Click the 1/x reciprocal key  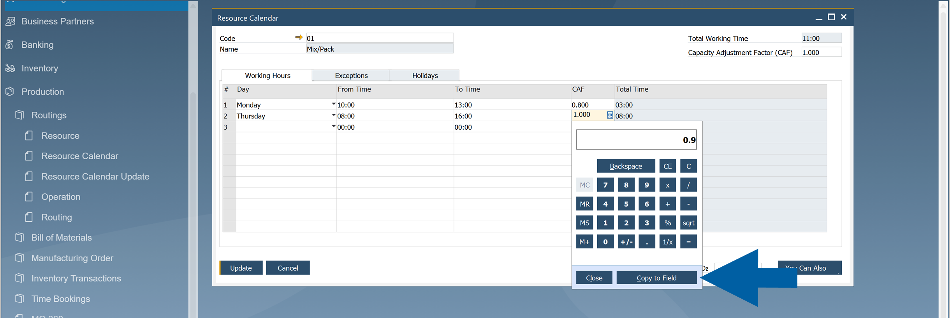tap(667, 242)
